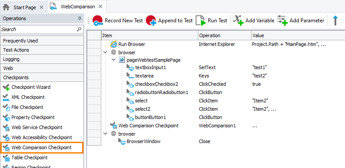Click the WebComparison1 operation cell
This screenshot has width=345, height=168.
tap(217, 126)
